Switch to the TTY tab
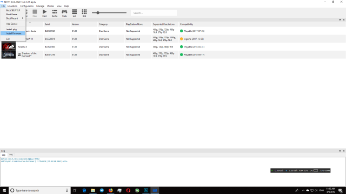Image resolution: width=346 pixels, height=194 pixels. 11,155
